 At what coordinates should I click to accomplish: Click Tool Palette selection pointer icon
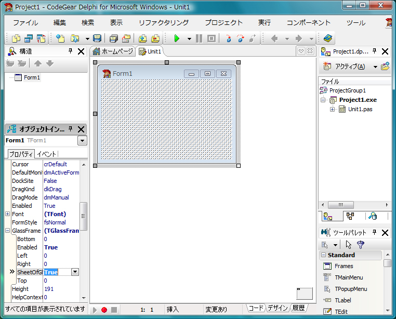tap(349, 245)
